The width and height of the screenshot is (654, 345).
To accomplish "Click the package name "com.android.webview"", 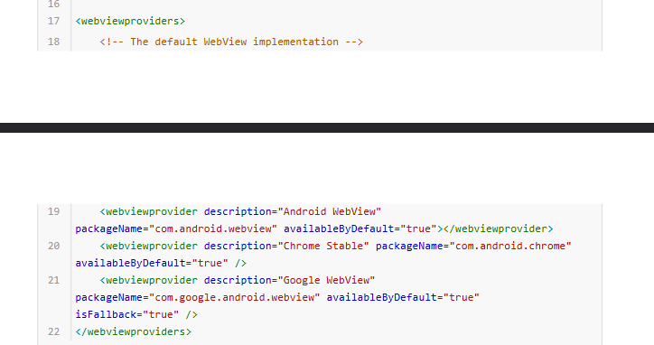I will [x=213, y=228].
